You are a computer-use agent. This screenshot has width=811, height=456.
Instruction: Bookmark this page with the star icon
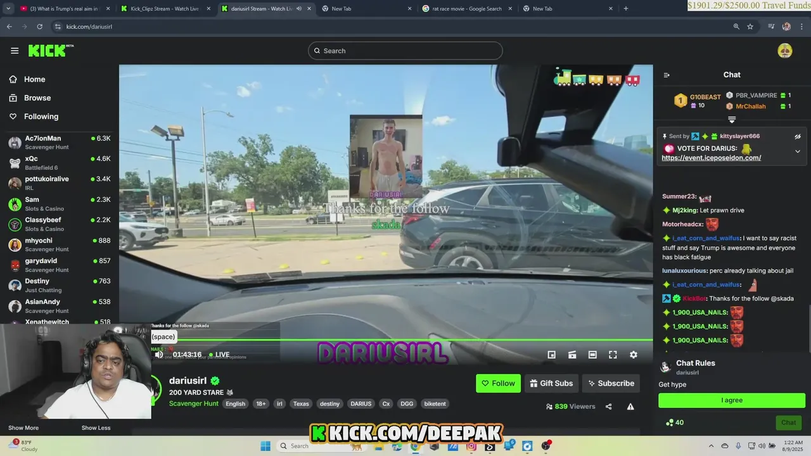point(750,27)
